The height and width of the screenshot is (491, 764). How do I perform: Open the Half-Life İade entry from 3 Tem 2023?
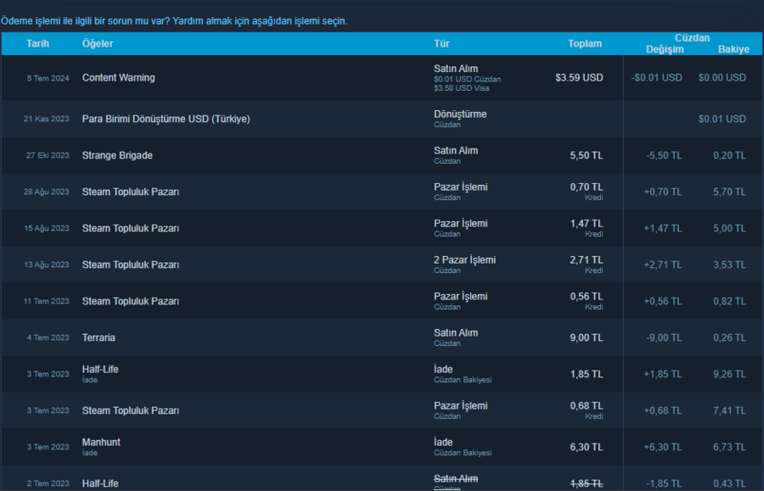tap(100, 371)
